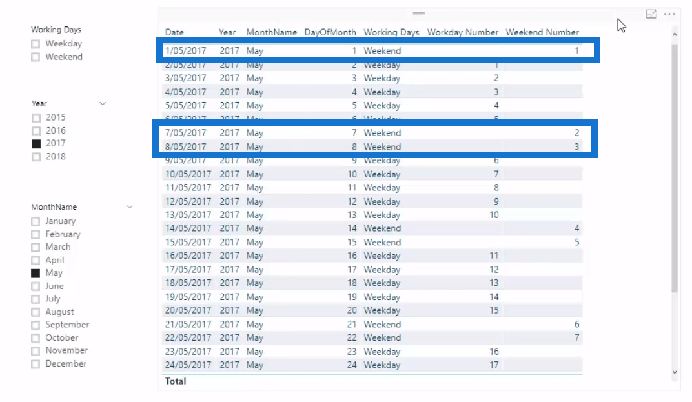
Task: Sort by the MonthName column header
Action: click(x=271, y=32)
